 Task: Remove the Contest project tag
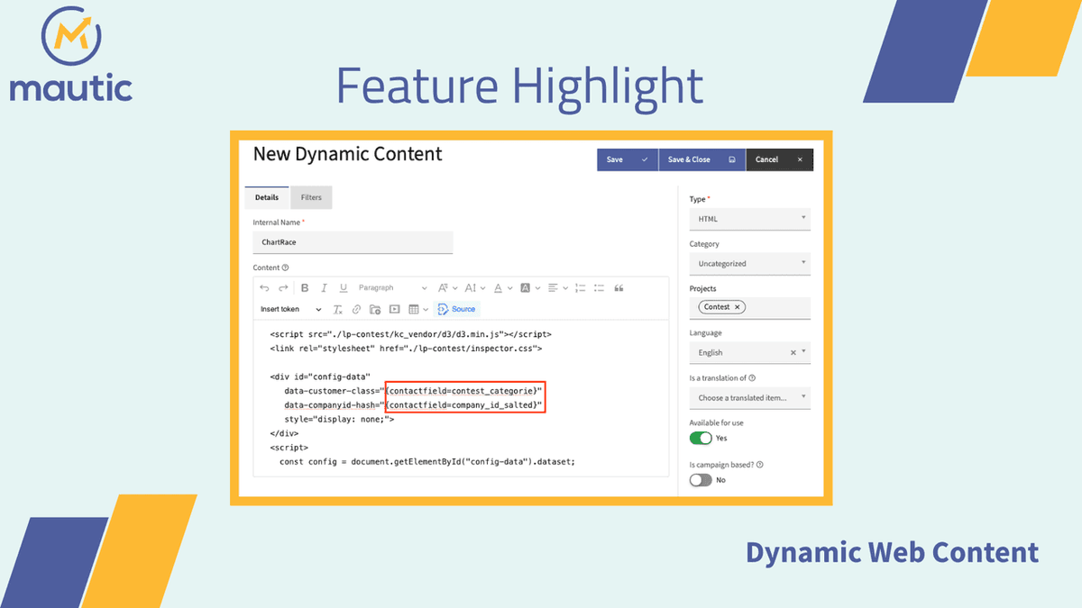(x=738, y=307)
